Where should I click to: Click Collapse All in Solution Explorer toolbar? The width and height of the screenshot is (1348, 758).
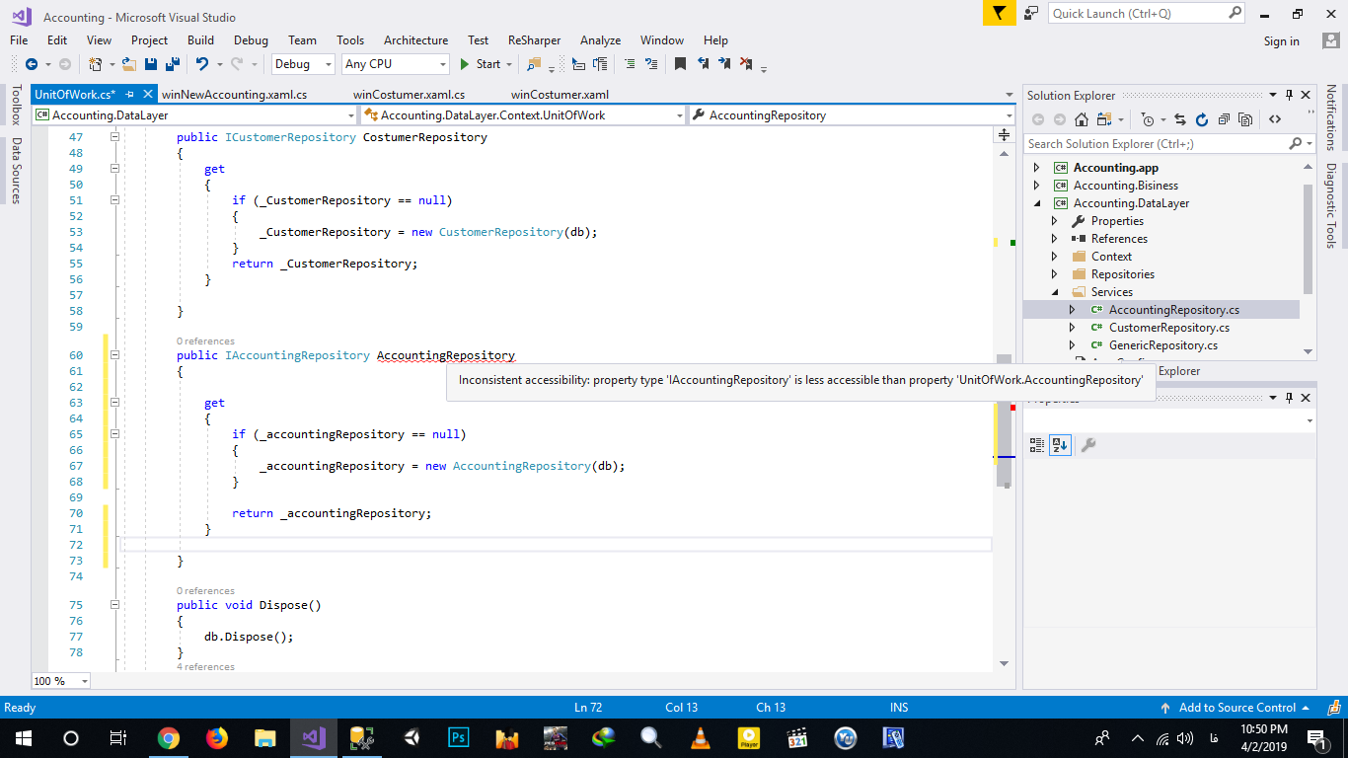pyautogui.click(x=1224, y=119)
